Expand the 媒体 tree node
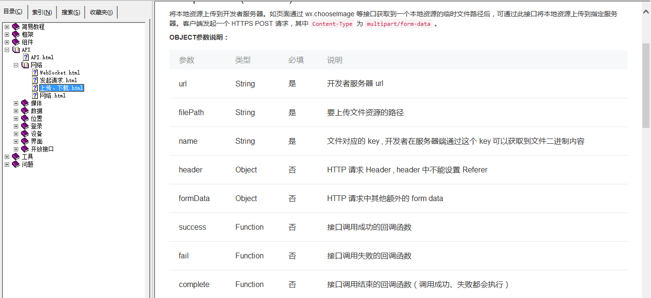 [x=16, y=103]
